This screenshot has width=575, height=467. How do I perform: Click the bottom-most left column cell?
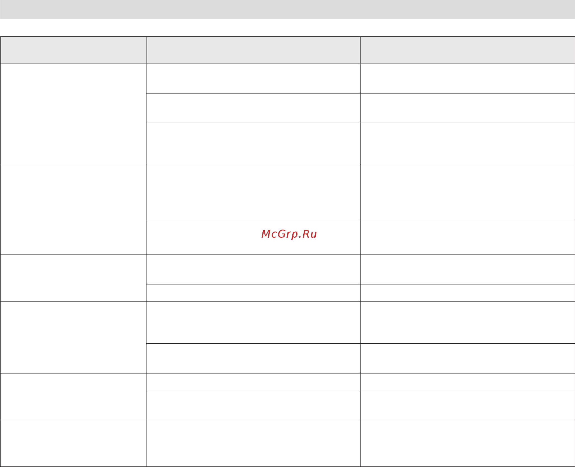point(73,443)
